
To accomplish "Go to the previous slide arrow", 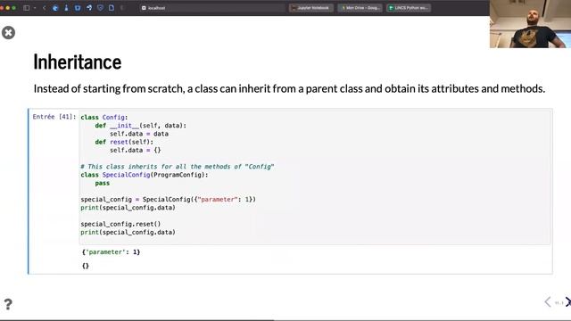I will coord(548,301).
